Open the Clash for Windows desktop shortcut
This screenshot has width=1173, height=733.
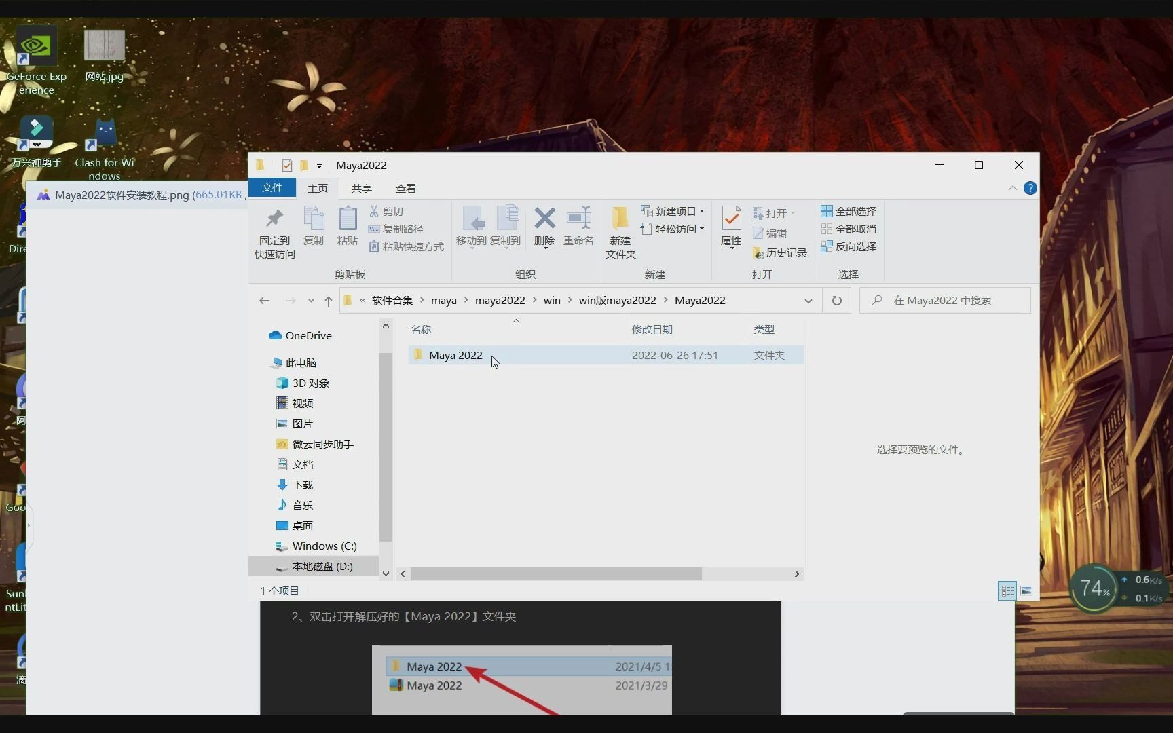[104, 149]
